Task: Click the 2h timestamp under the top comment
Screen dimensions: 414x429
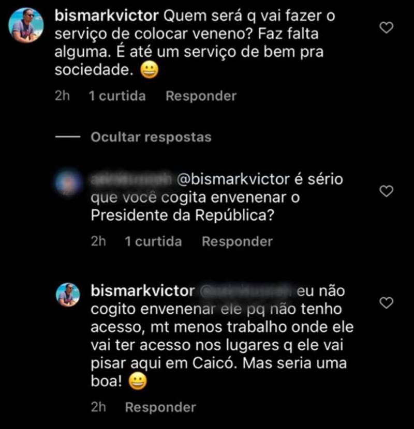Action: pyautogui.click(x=62, y=96)
